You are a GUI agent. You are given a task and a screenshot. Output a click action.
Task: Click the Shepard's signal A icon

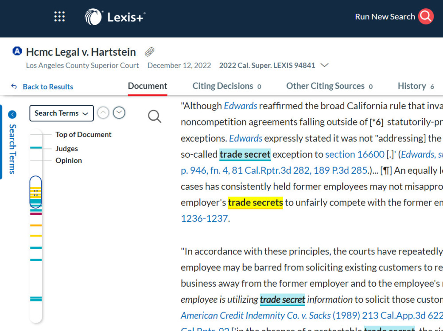tap(17, 51)
